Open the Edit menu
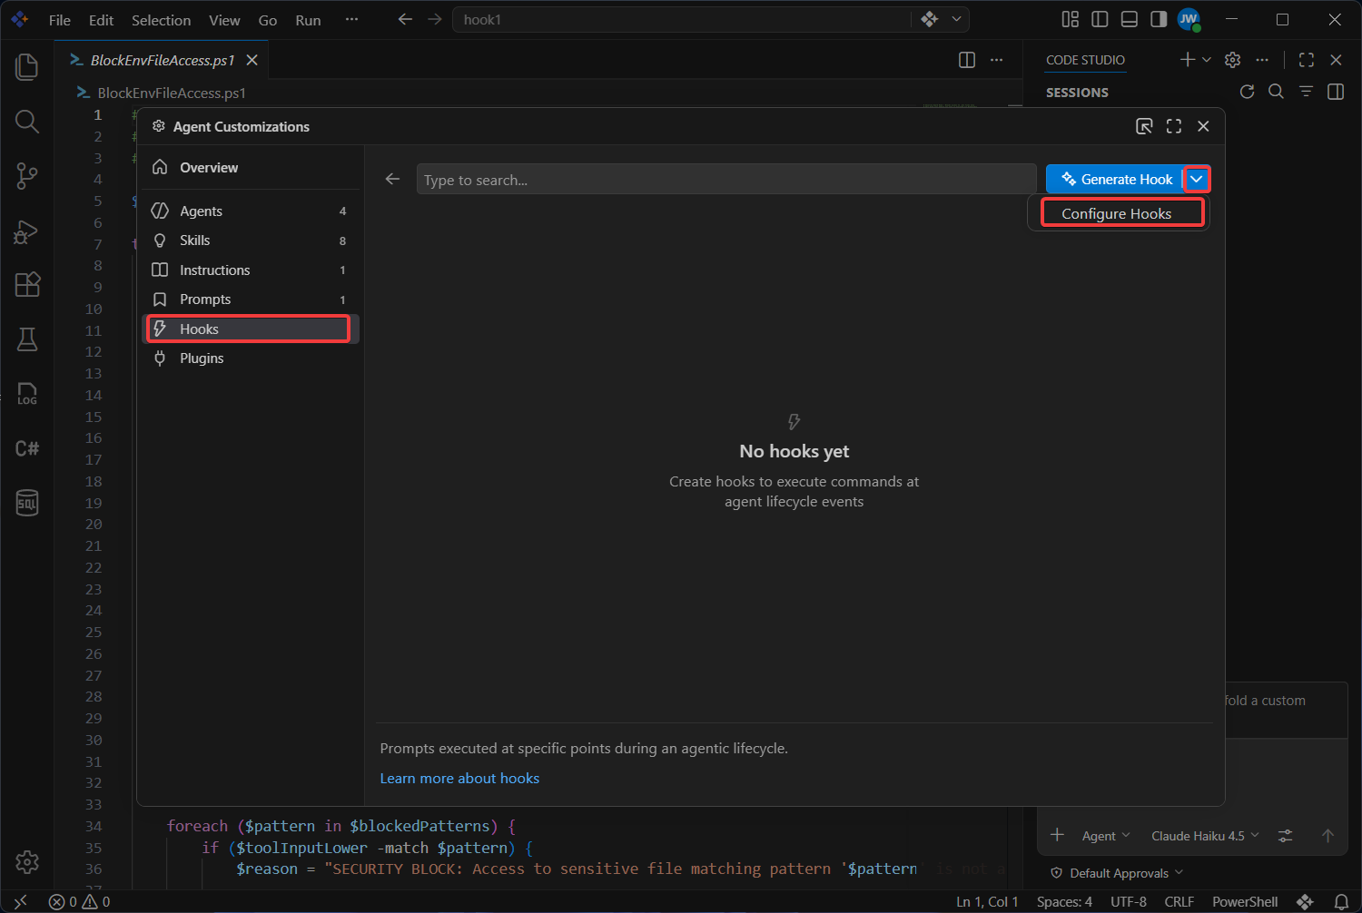Viewport: 1362px width, 913px height. (x=101, y=20)
